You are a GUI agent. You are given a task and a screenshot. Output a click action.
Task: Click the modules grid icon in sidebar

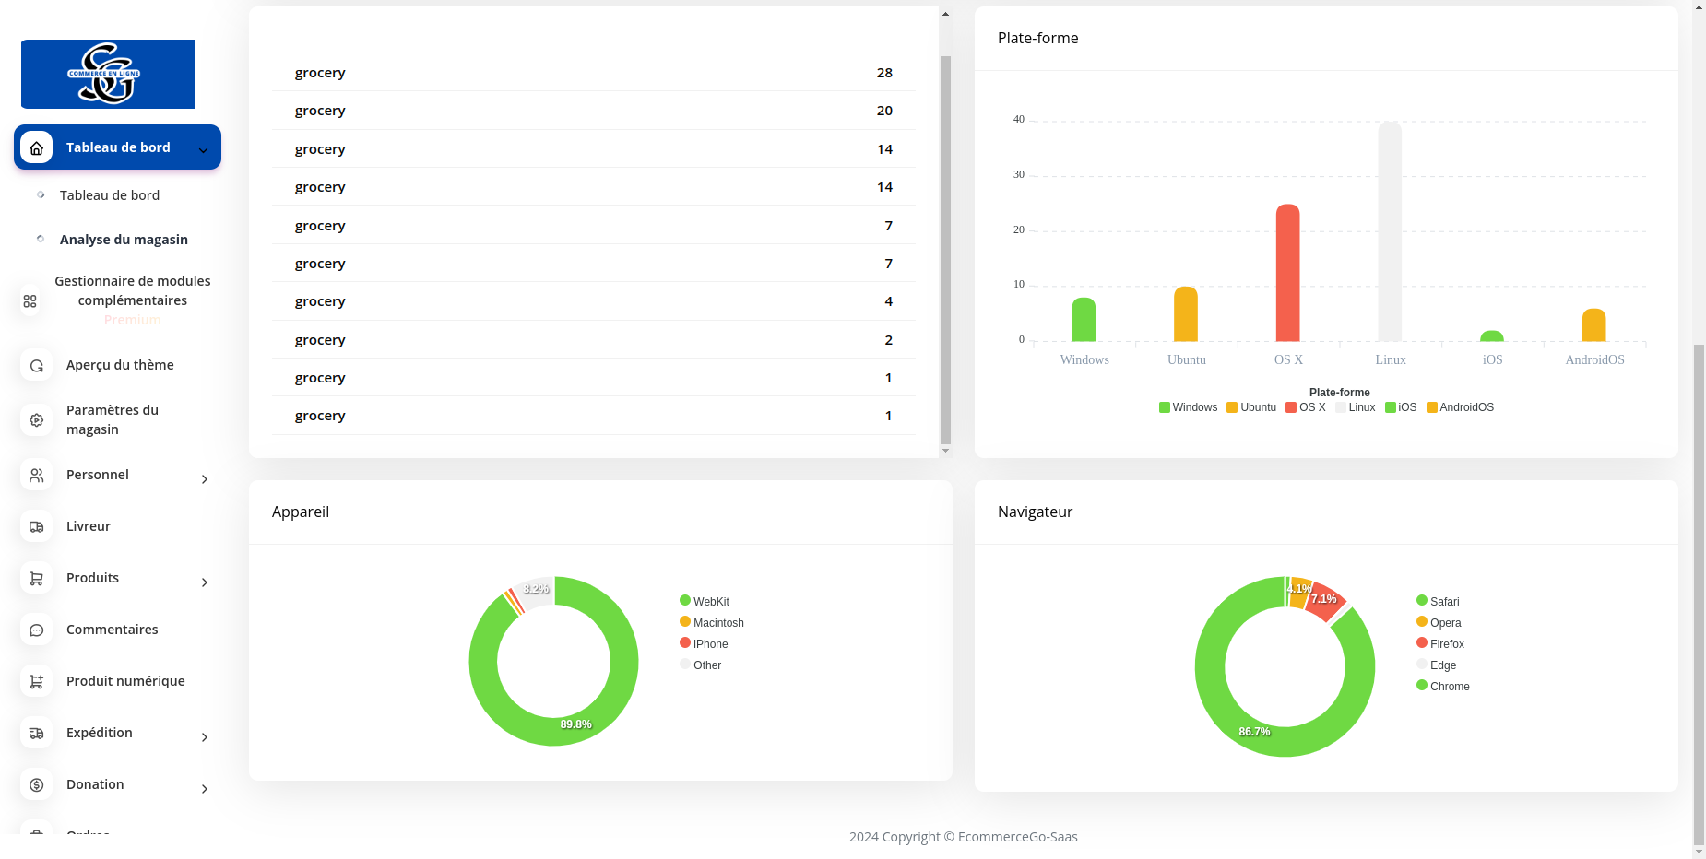[x=30, y=301]
